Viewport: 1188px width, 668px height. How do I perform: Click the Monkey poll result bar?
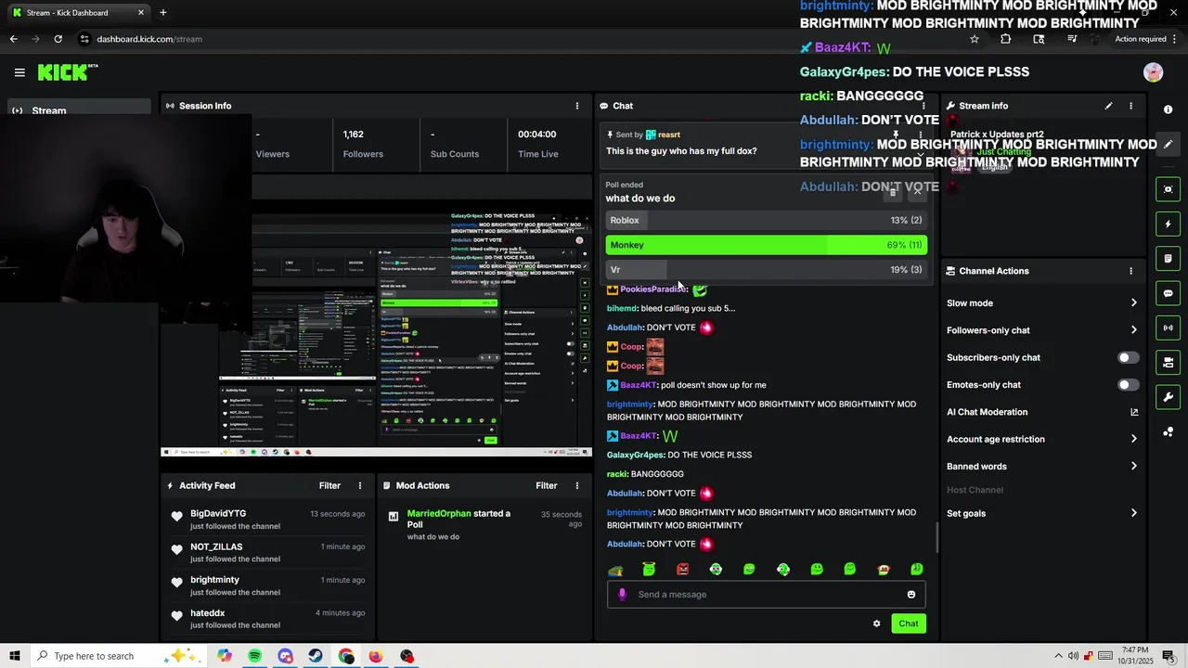tap(766, 245)
